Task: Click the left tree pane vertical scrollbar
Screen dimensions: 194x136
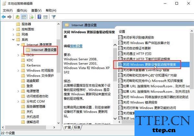Action: [59, 74]
